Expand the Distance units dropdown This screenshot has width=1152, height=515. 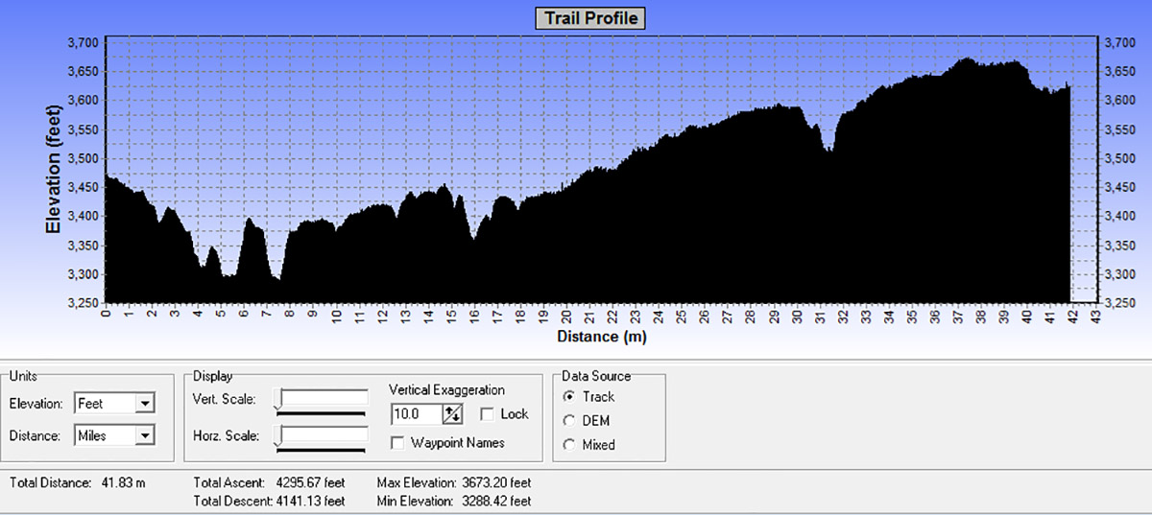(x=144, y=435)
